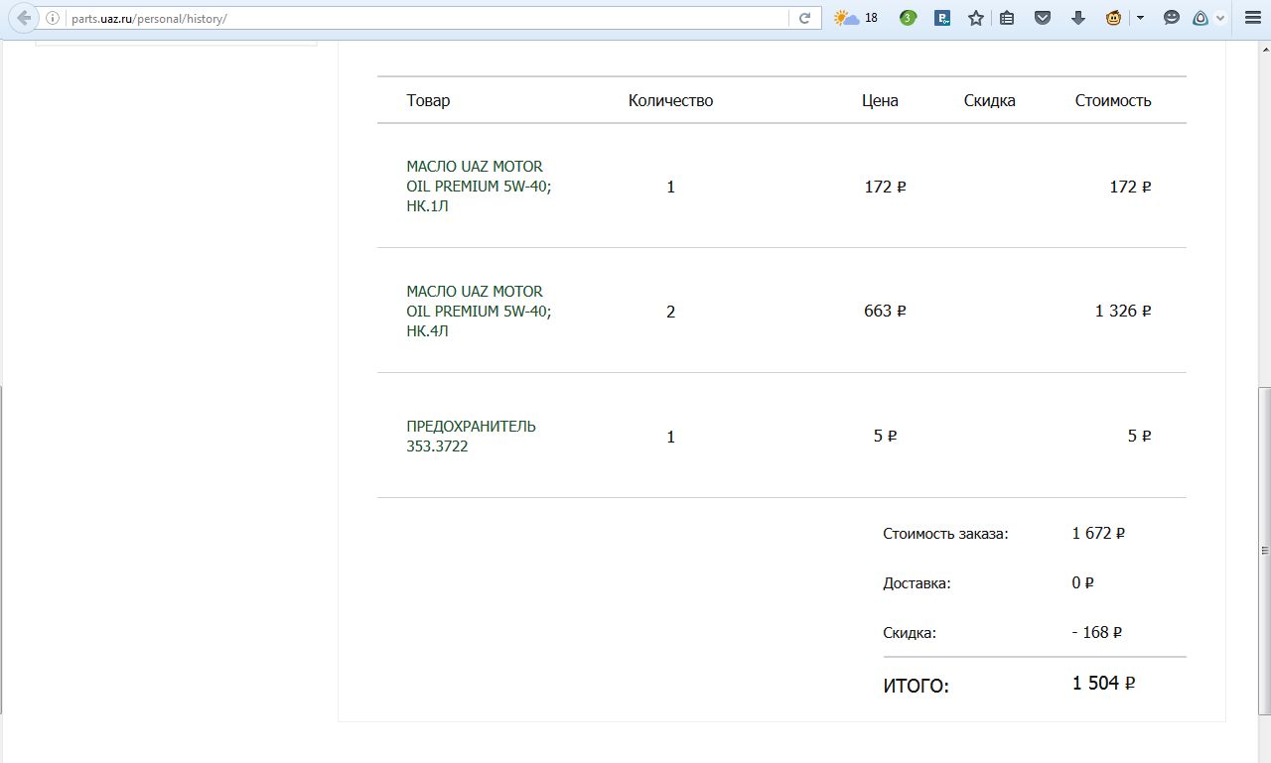Go back with the browser back arrow
The image size is (1271, 763).
coord(25,18)
